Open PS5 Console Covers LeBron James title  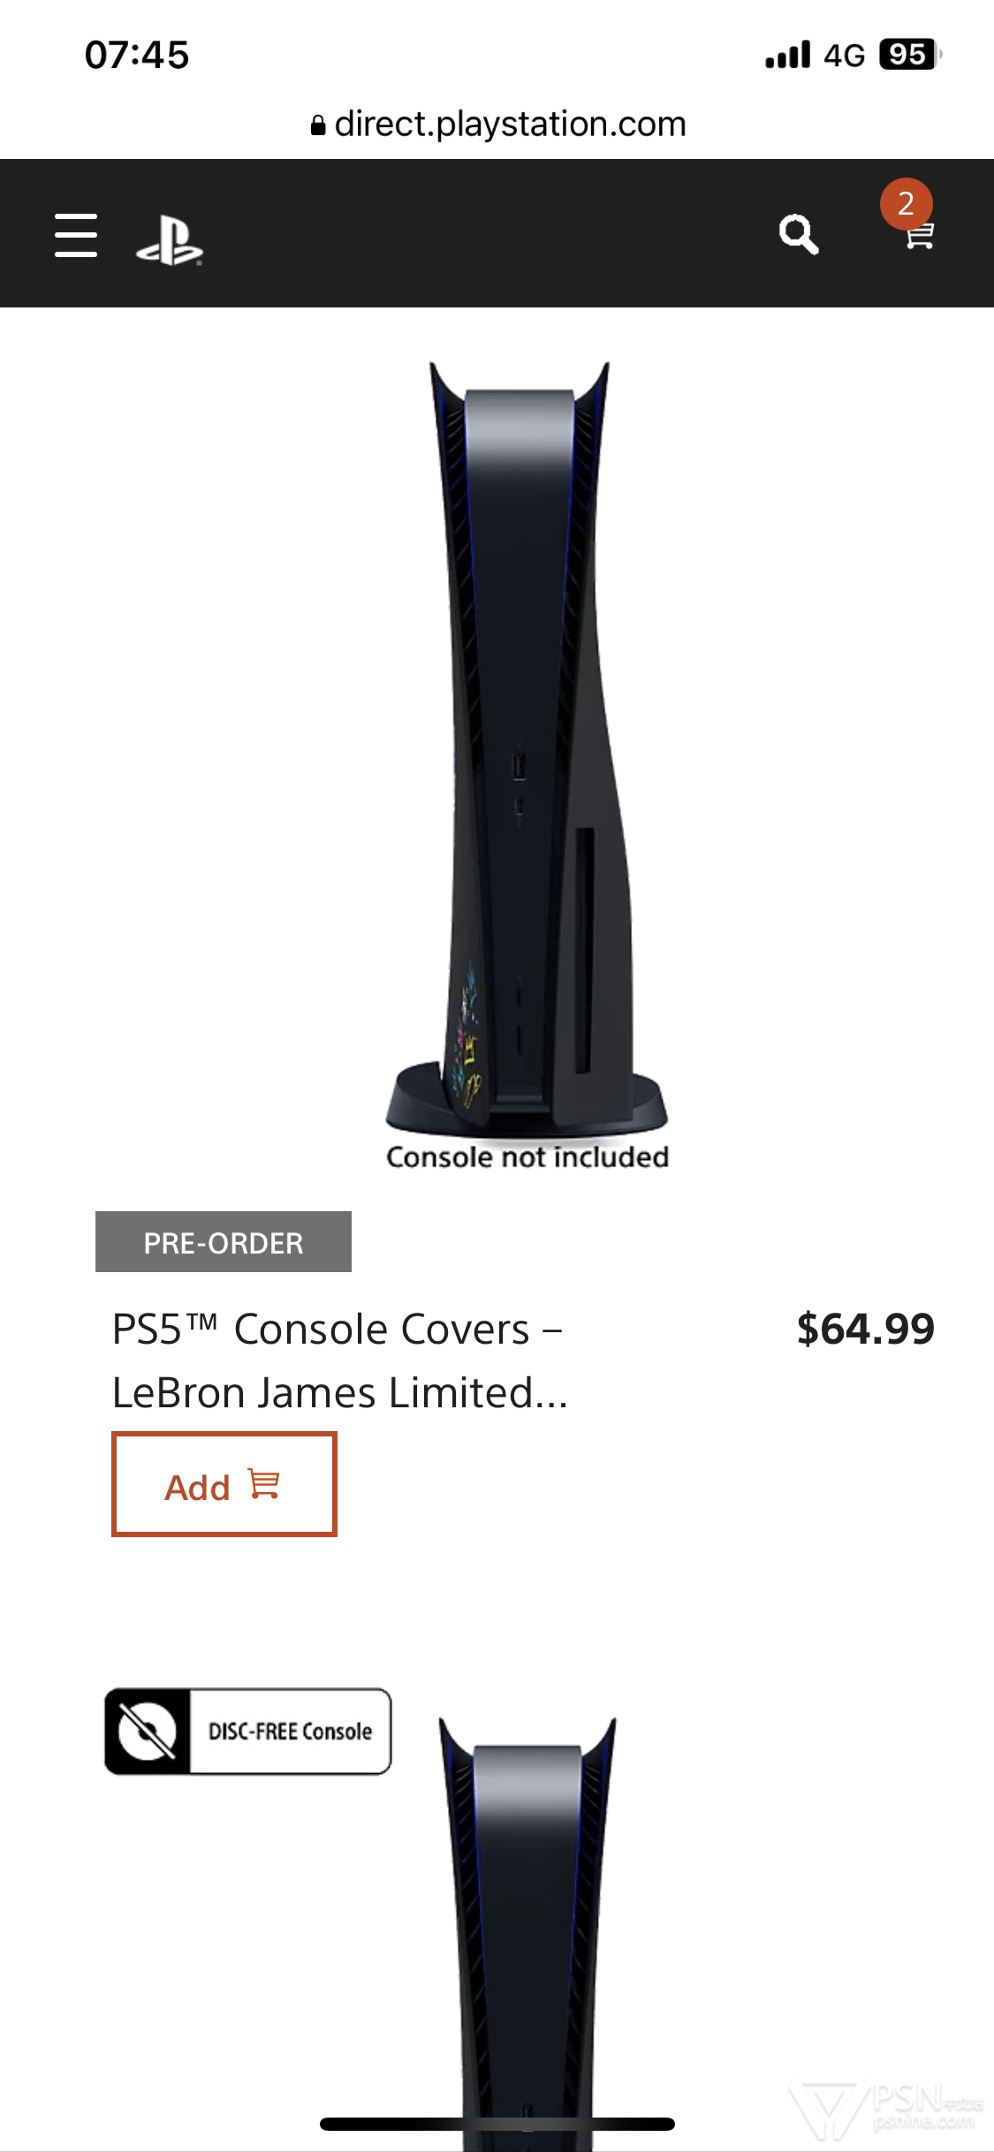(x=340, y=1360)
